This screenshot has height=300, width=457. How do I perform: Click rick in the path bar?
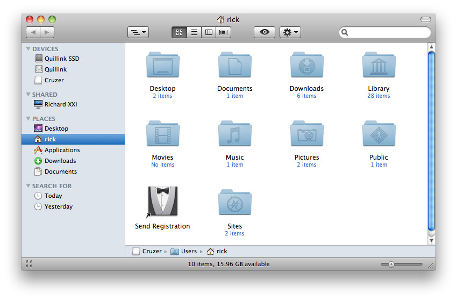(217, 251)
